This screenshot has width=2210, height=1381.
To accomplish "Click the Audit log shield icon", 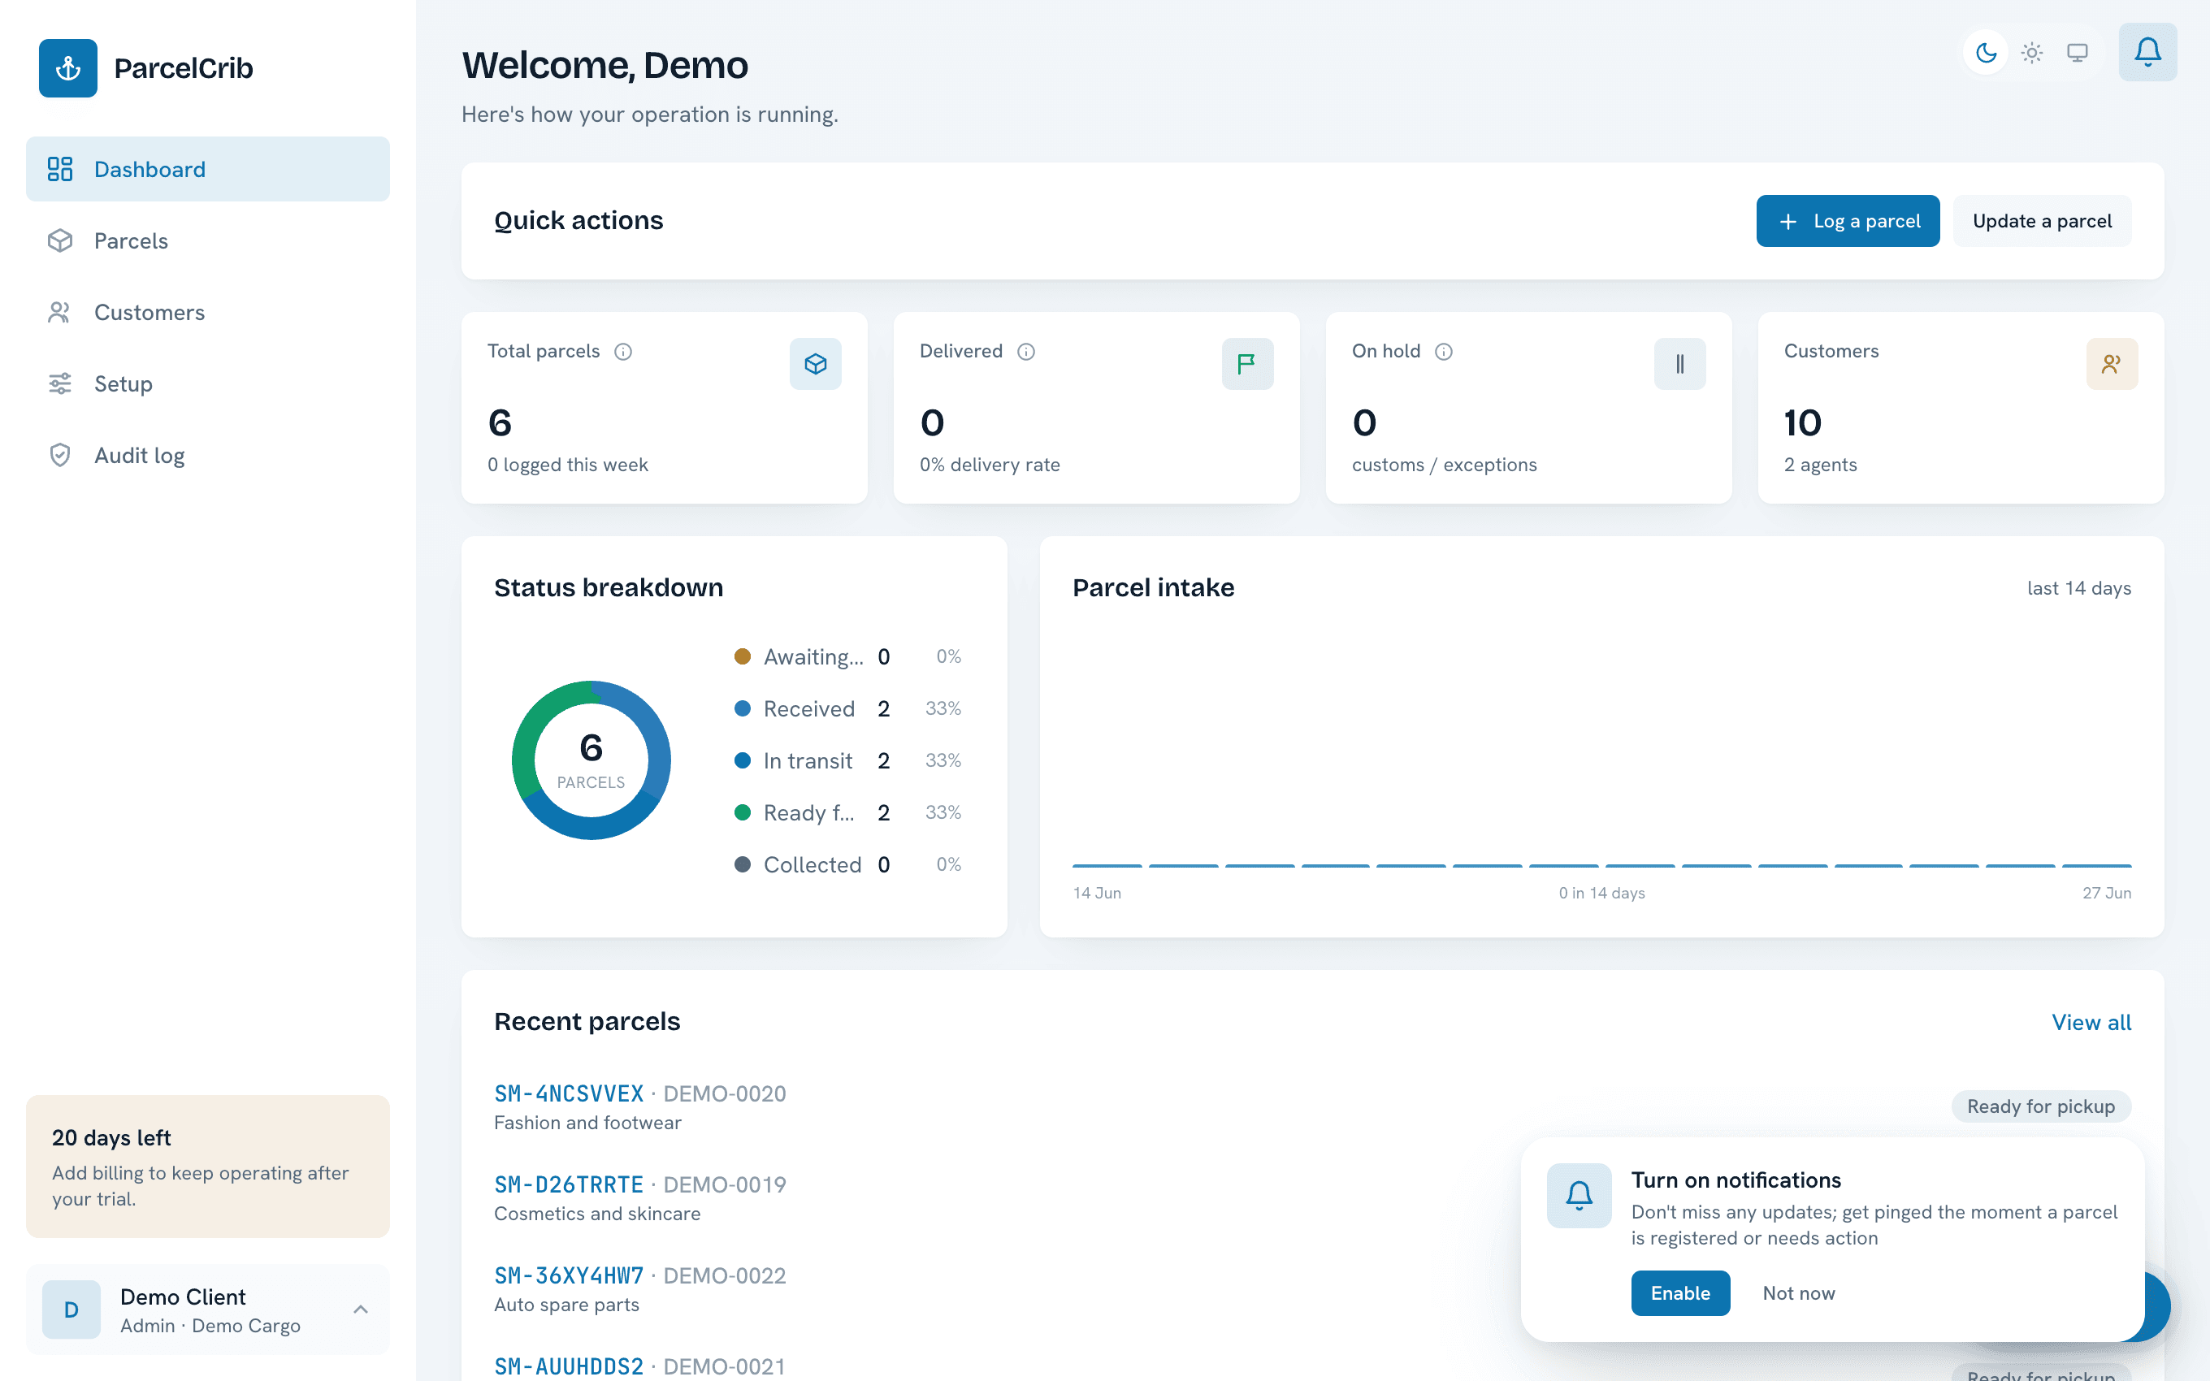I will pyautogui.click(x=60, y=455).
